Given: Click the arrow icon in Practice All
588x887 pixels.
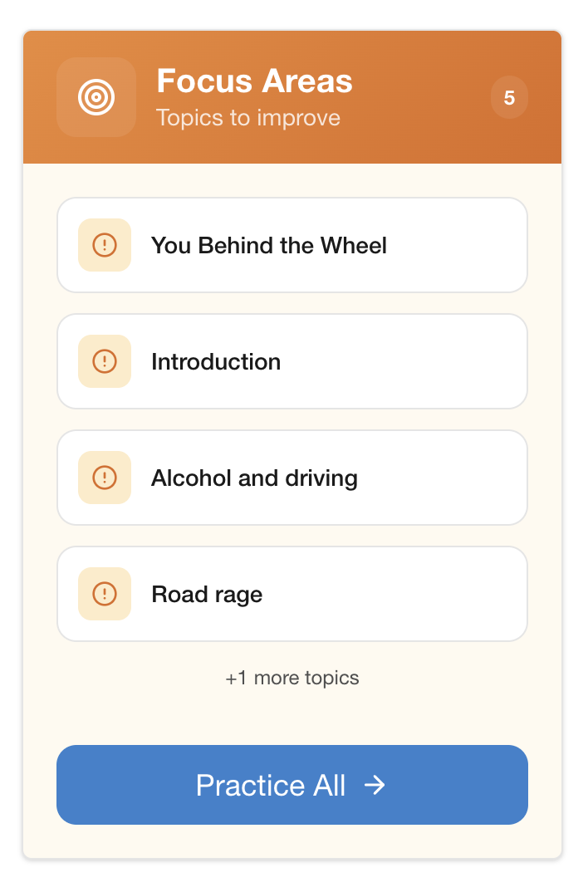Looking at the screenshot, I should (x=375, y=785).
